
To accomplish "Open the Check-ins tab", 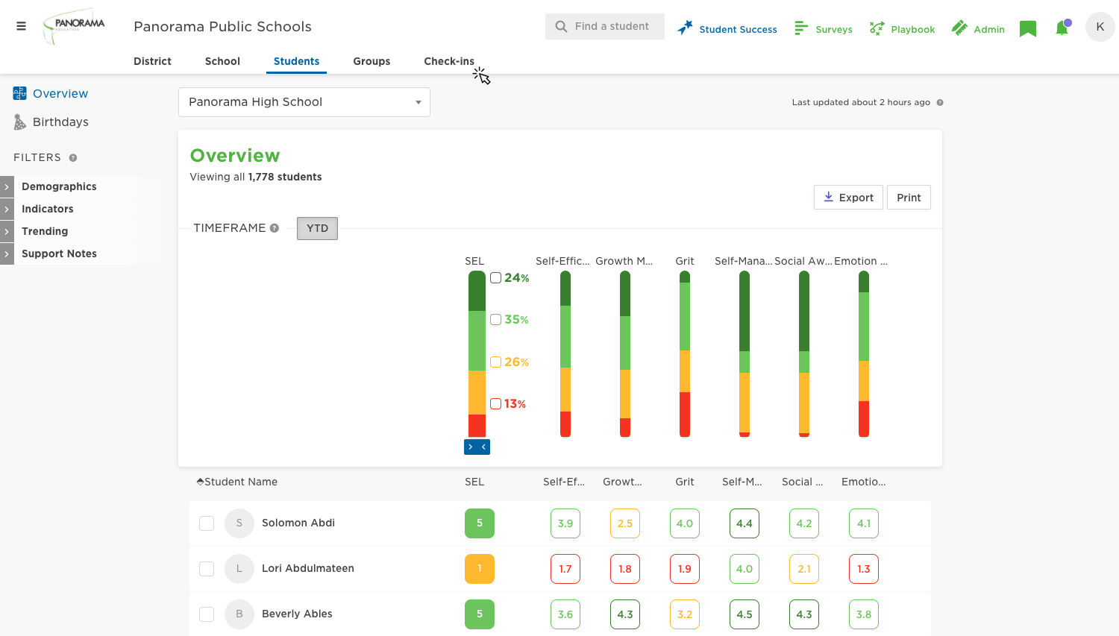I will pyautogui.click(x=448, y=61).
